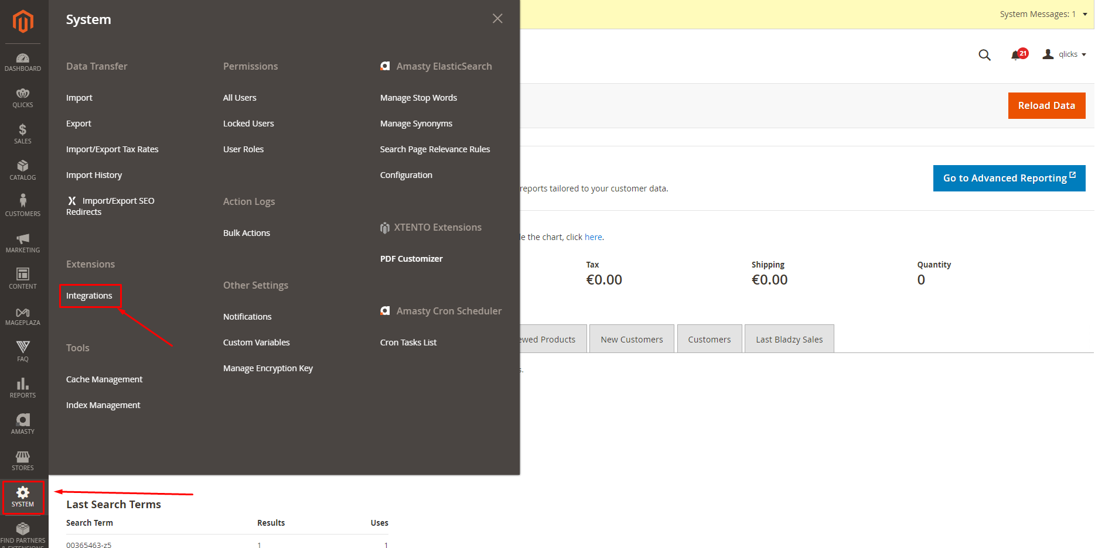Click the Magento logo icon
Screen dimensions: 1105x548
pos(23,22)
